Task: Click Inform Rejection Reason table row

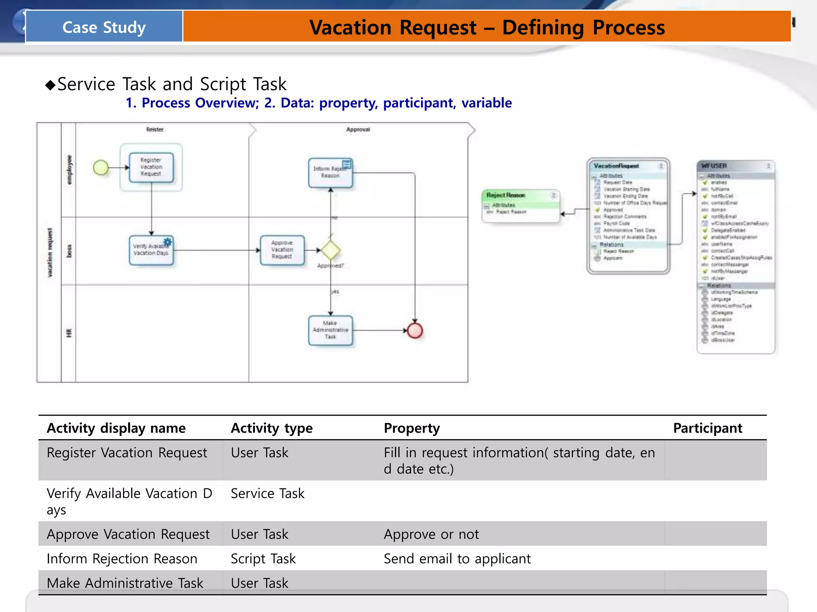Action: point(122,559)
